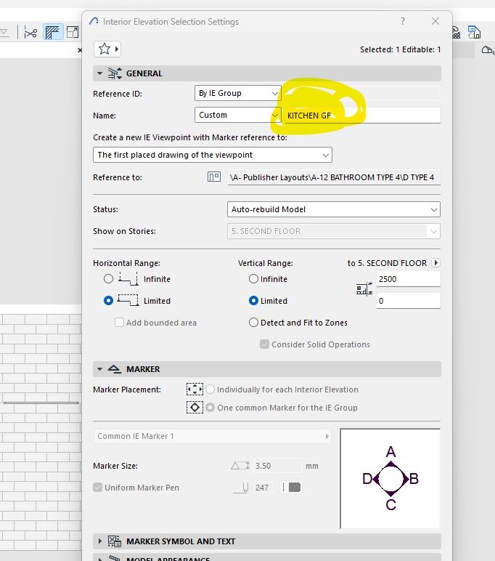Click the vertical range 2500 field
Image resolution: width=495 pixels, height=561 pixels.
408,279
